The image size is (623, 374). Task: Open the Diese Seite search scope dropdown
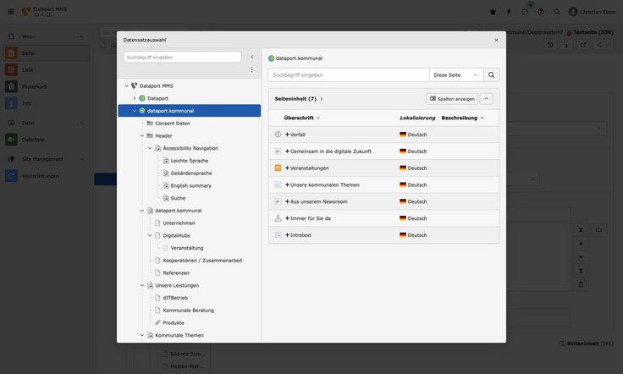pos(455,74)
